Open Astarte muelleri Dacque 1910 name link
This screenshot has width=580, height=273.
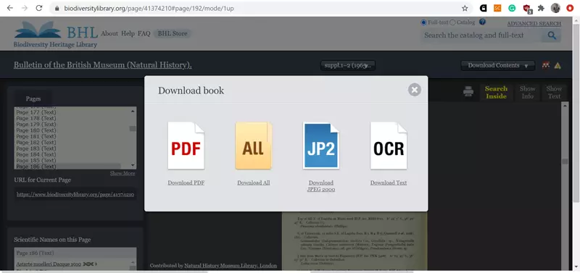[x=49, y=264]
